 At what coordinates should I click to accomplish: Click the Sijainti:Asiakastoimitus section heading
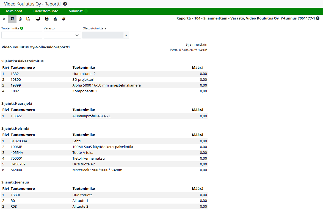click(23, 61)
